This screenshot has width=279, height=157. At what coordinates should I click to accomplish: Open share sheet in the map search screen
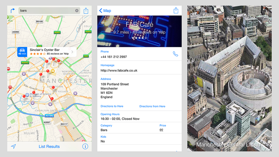86,11
